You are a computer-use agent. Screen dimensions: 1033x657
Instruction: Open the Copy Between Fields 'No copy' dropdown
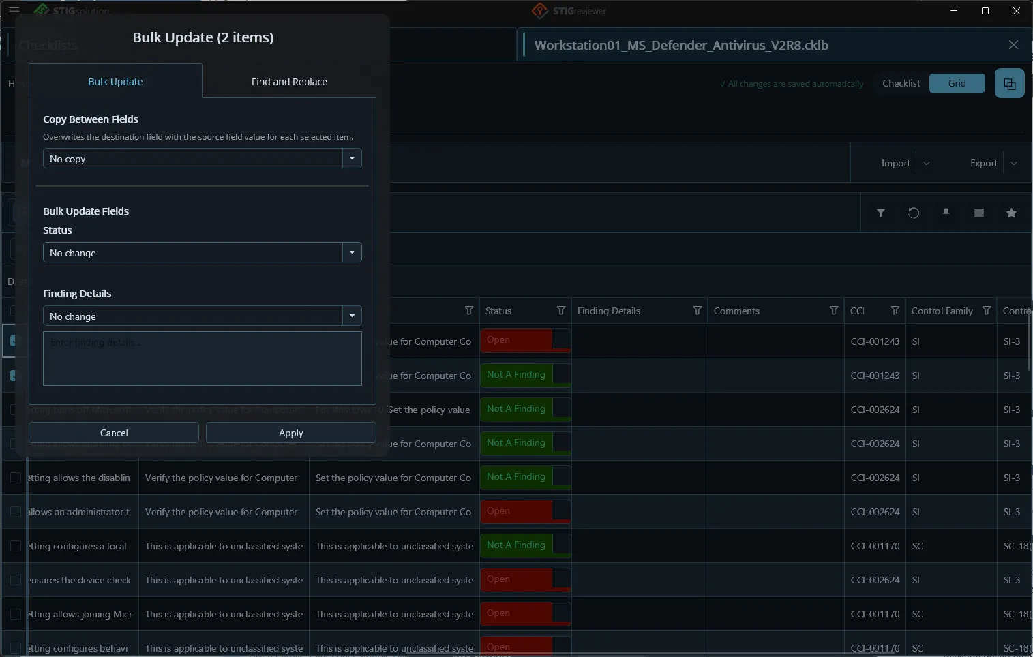tap(202, 159)
